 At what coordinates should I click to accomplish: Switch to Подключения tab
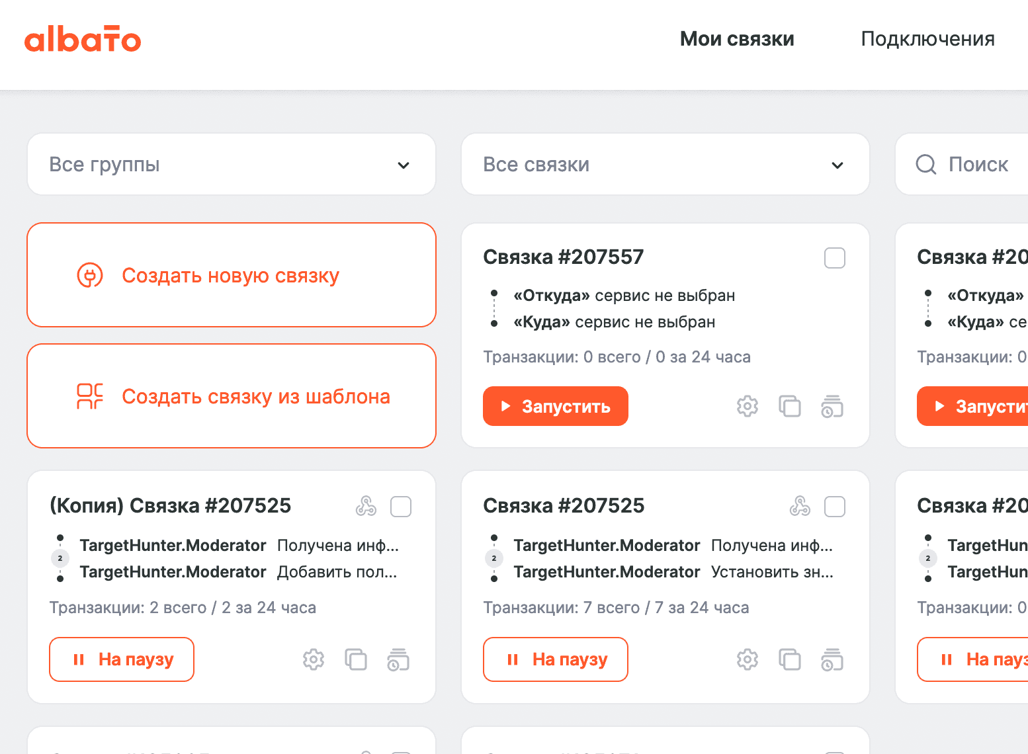point(927,39)
